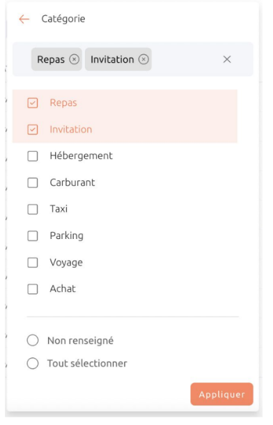Screen dimensions: 273x425
Task: Click the Hébergement label text
Action: (81, 156)
